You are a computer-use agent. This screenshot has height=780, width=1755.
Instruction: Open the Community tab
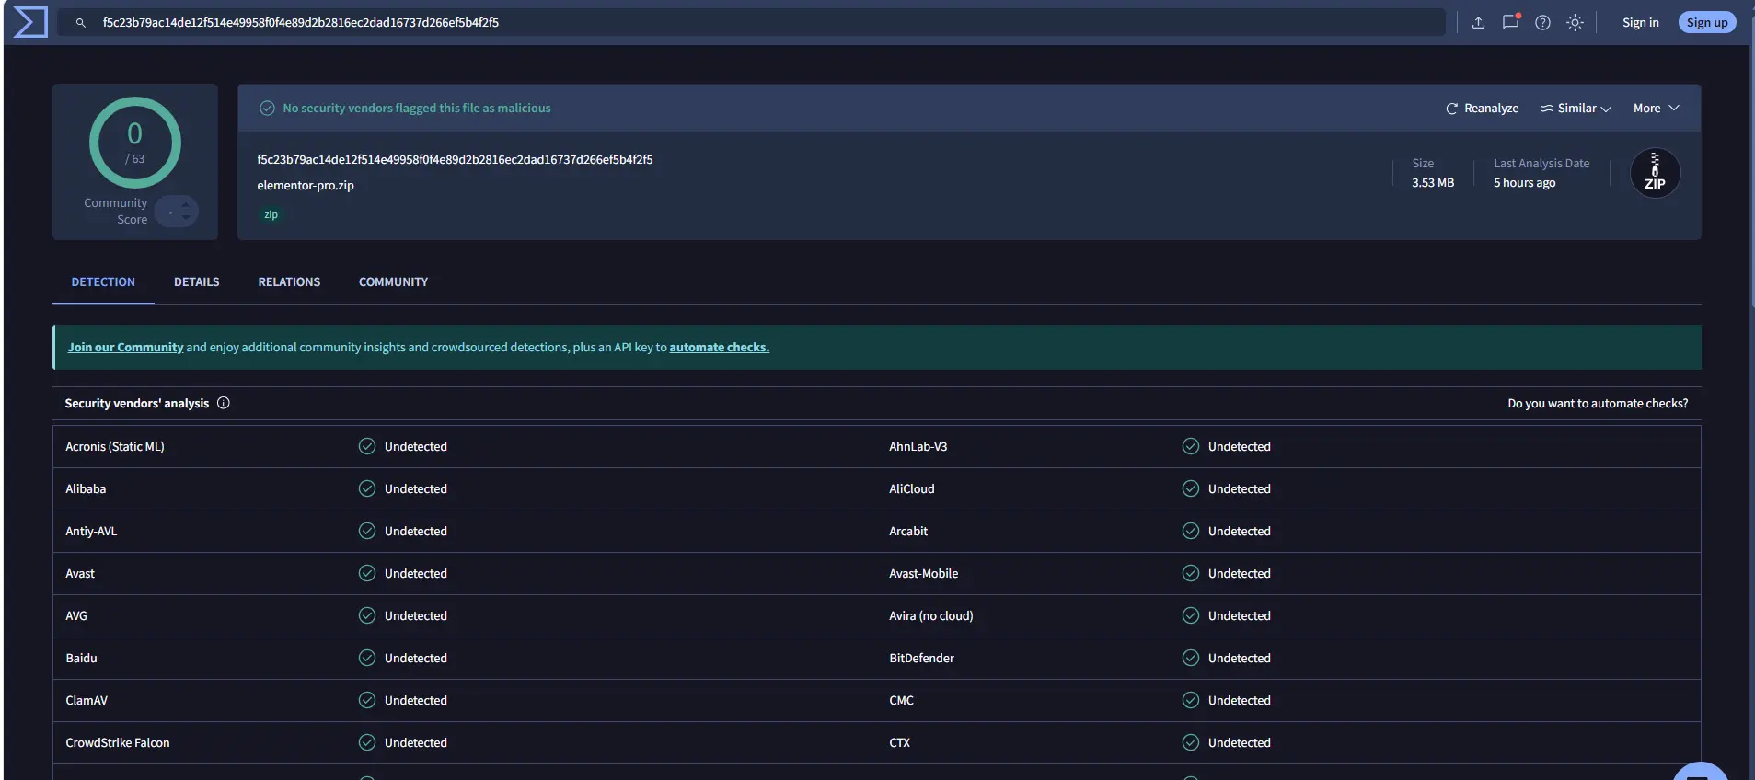pyautogui.click(x=393, y=282)
